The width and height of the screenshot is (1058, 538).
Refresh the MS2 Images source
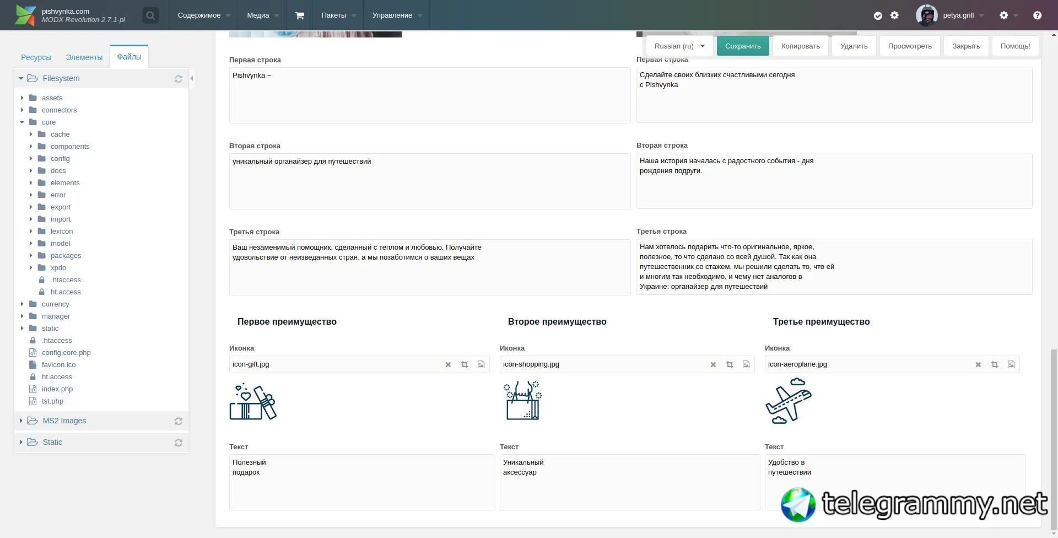coord(179,421)
